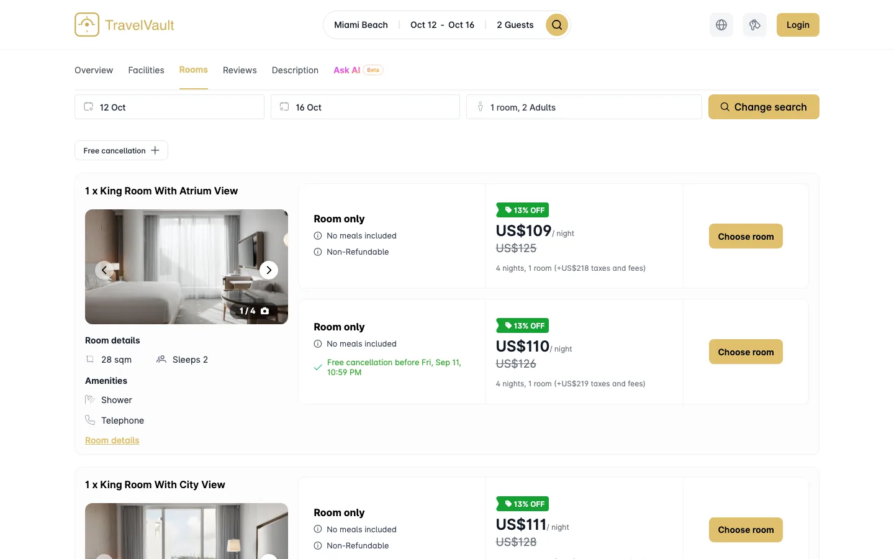
Task: Open the 16 Oct check-out date field
Action: (365, 107)
